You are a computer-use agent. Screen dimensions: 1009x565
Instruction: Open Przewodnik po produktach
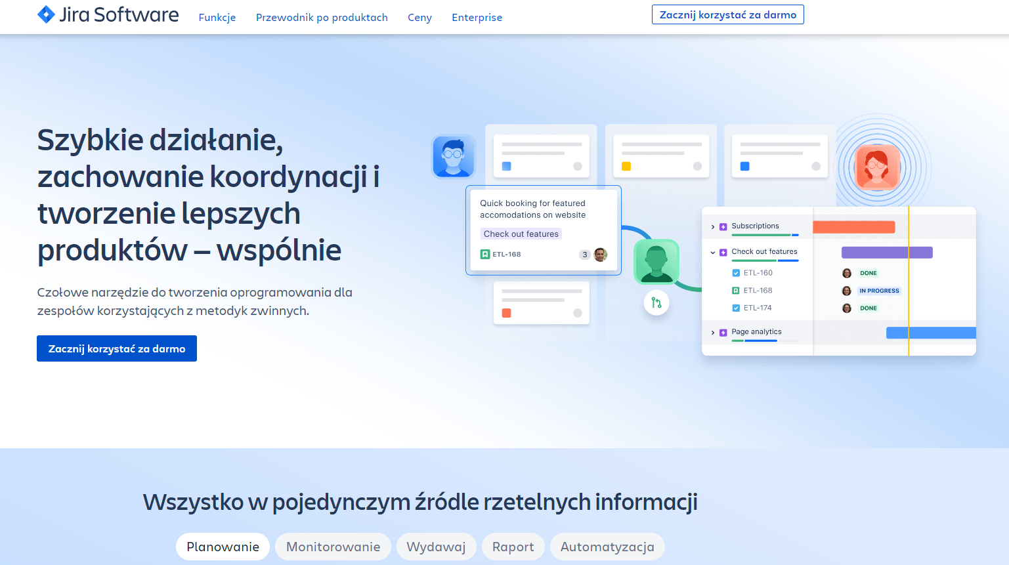point(322,18)
